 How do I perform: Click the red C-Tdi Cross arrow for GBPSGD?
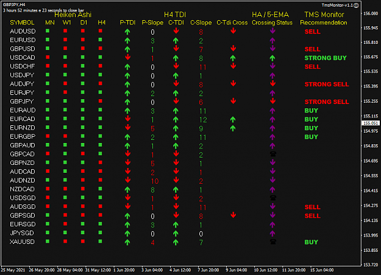pos(233,215)
